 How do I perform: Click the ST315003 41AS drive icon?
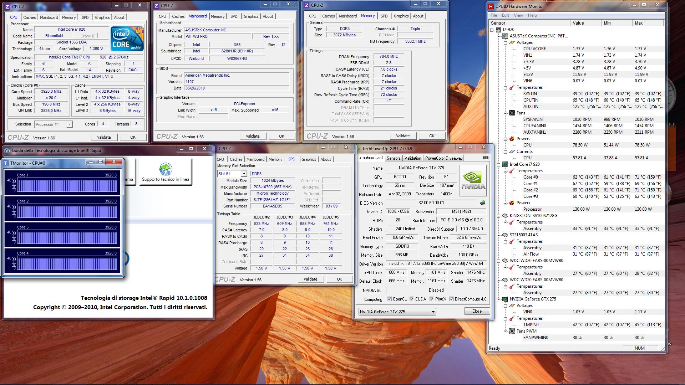point(505,235)
